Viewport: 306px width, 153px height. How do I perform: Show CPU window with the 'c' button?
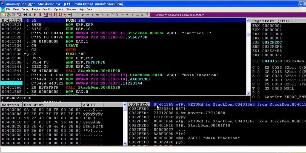point(108,15)
